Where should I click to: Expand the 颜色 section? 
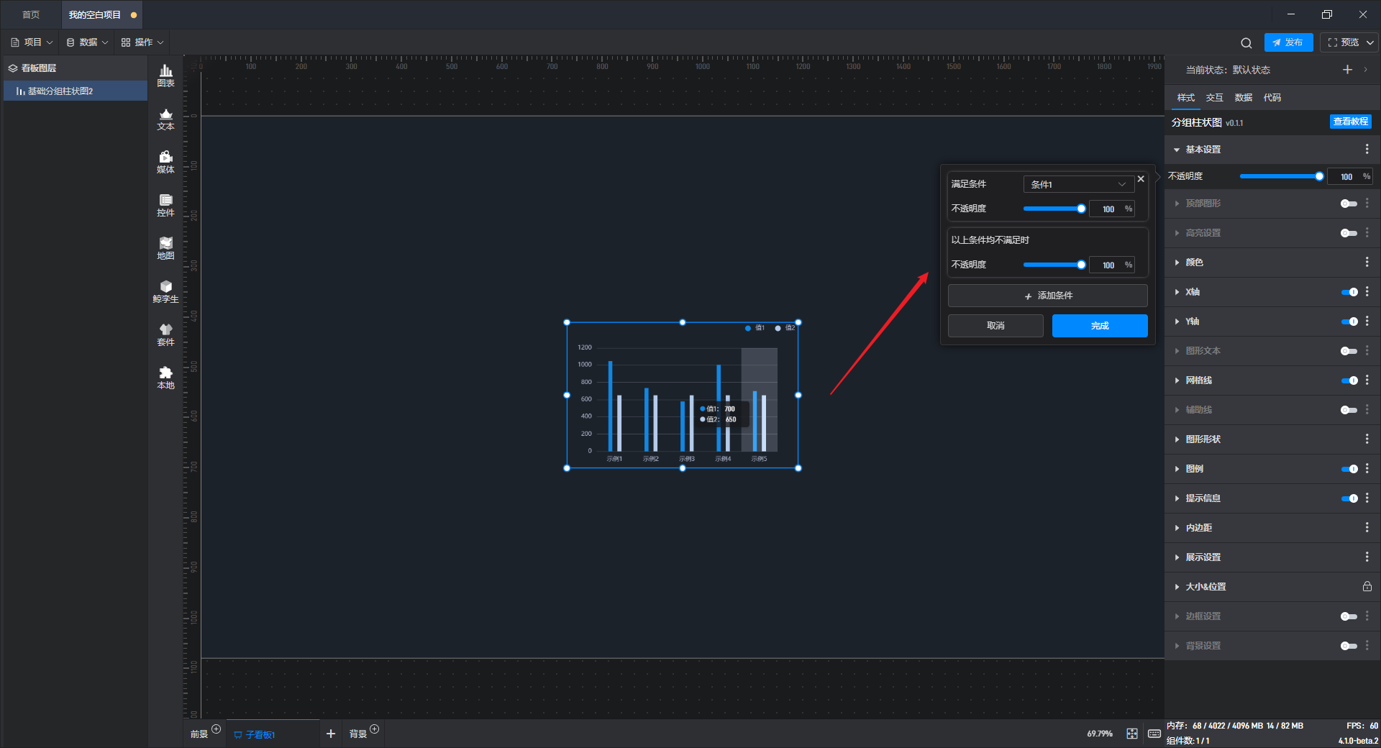1177,263
